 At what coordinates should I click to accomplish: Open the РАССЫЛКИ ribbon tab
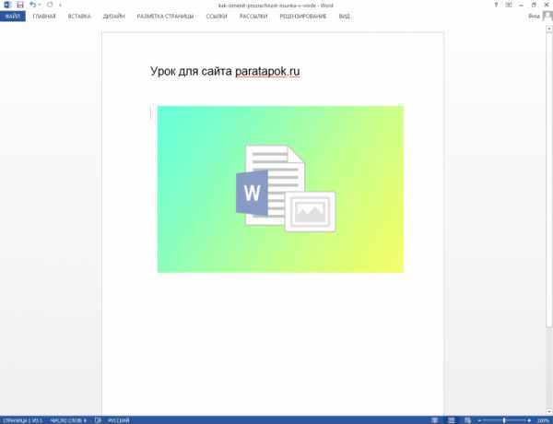tap(253, 17)
